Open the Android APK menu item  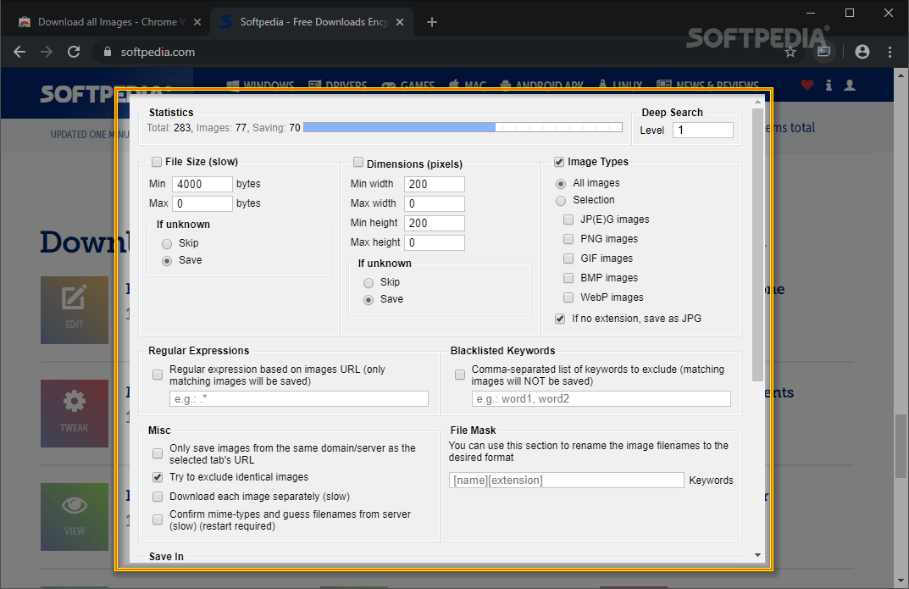click(542, 86)
